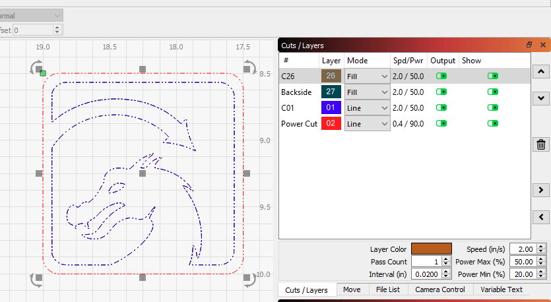This screenshot has height=302, width=551.
Task: Click the Offset value field
Action: (x=34, y=30)
